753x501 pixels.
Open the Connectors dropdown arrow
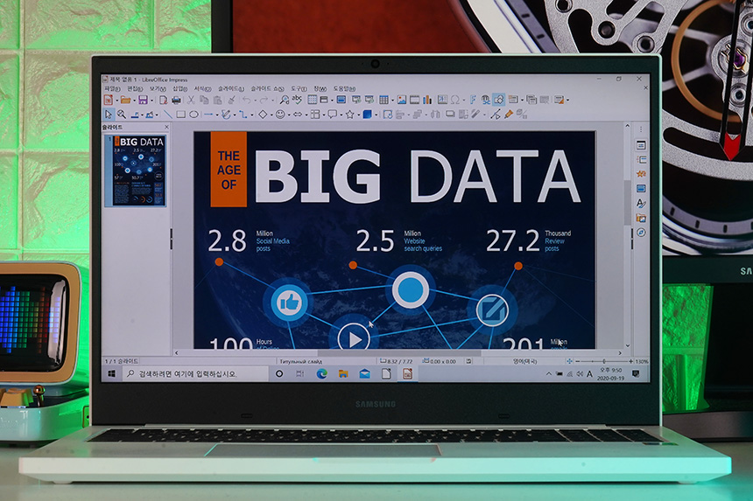click(252, 115)
